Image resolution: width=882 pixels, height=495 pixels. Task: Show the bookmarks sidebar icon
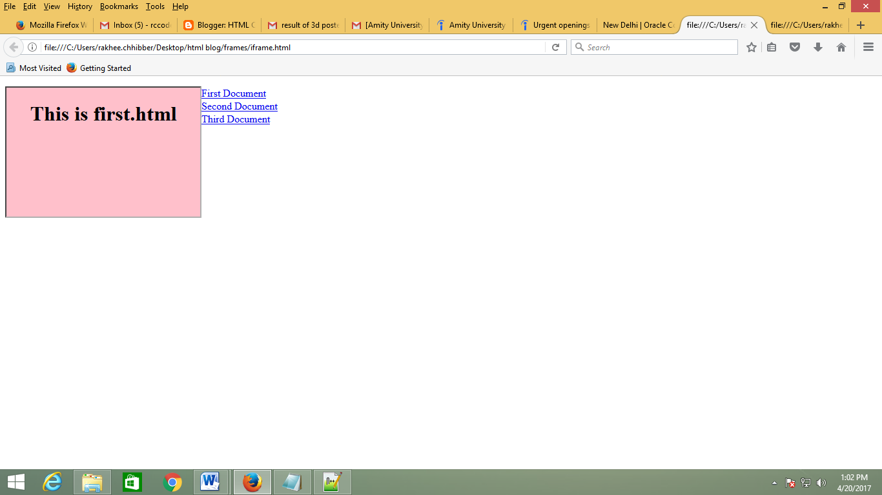[x=772, y=46]
